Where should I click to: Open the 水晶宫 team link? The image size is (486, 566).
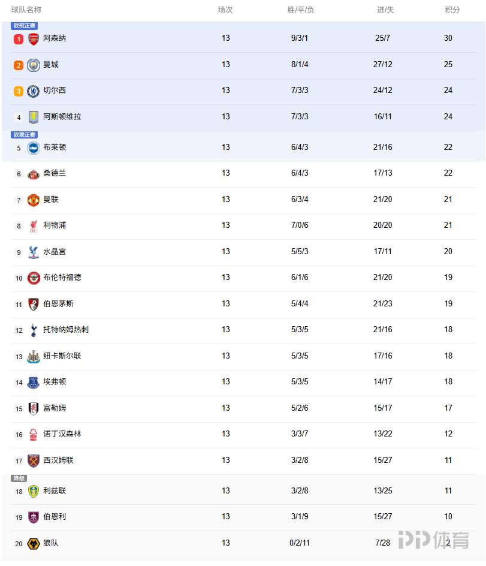coord(55,252)
